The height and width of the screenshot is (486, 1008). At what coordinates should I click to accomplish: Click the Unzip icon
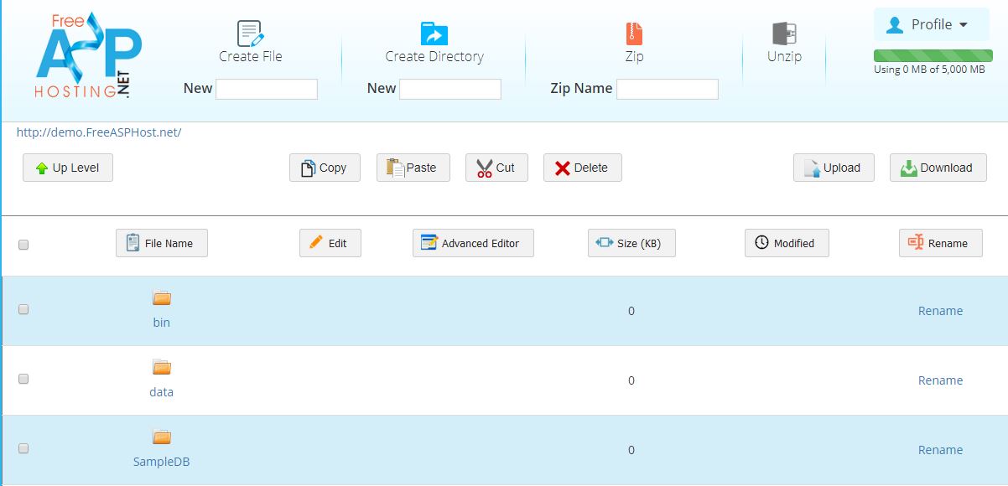point(784,34)
